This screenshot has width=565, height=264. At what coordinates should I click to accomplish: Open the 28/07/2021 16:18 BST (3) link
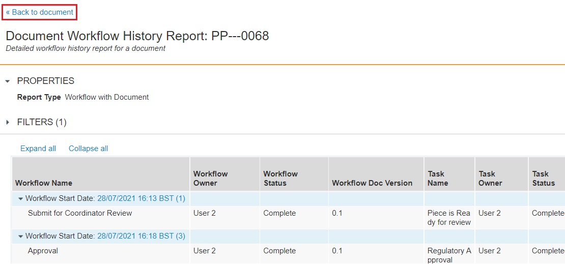[141, 236]
